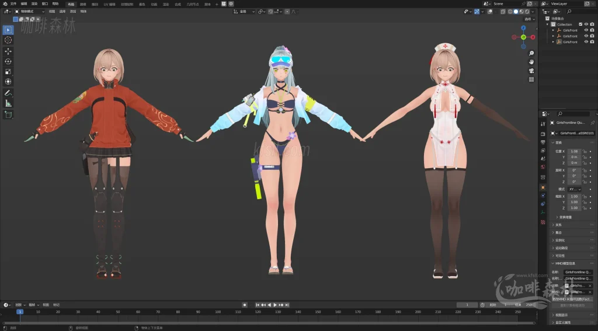Toggle snapping magnet in header
The width and height of the screenshot is (598, 331).
[x=270, y=12]
